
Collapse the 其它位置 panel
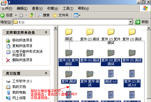(x=46, y=73)
